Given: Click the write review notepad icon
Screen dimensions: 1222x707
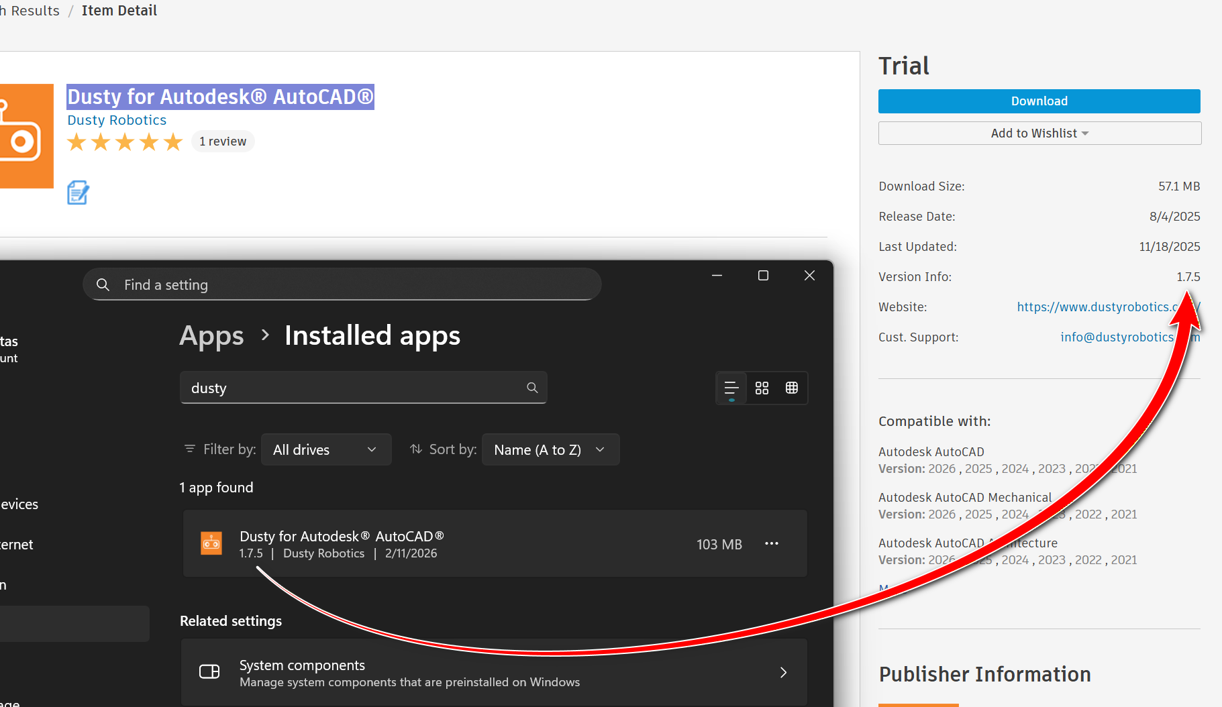Looking at the screenshot, I should (x=78, y=193).
